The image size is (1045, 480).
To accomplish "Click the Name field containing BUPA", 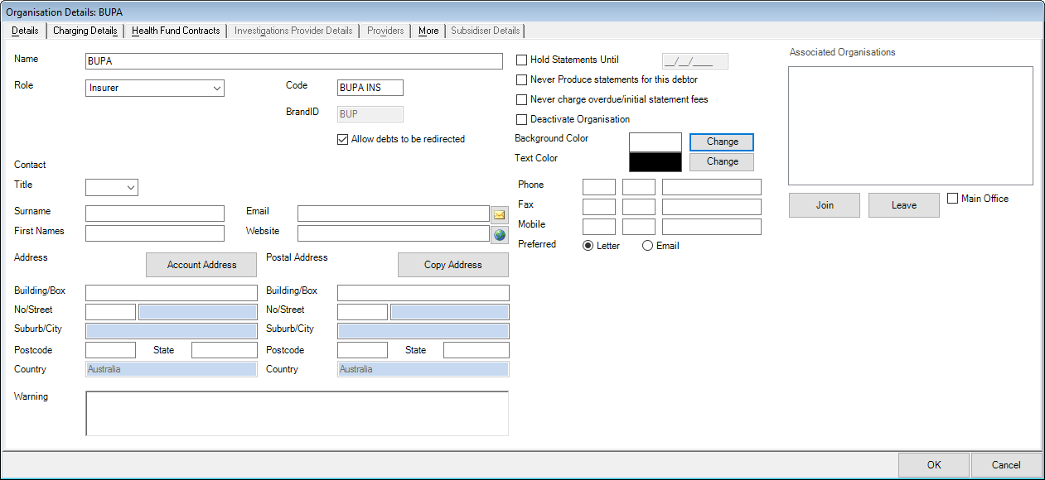I will click(294, 61).
